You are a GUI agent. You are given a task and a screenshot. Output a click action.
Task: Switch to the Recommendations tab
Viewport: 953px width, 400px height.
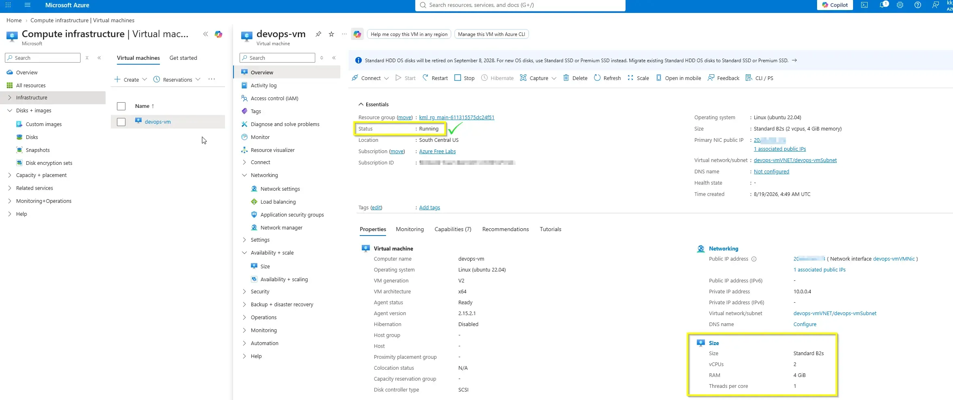tap(505, 229)
